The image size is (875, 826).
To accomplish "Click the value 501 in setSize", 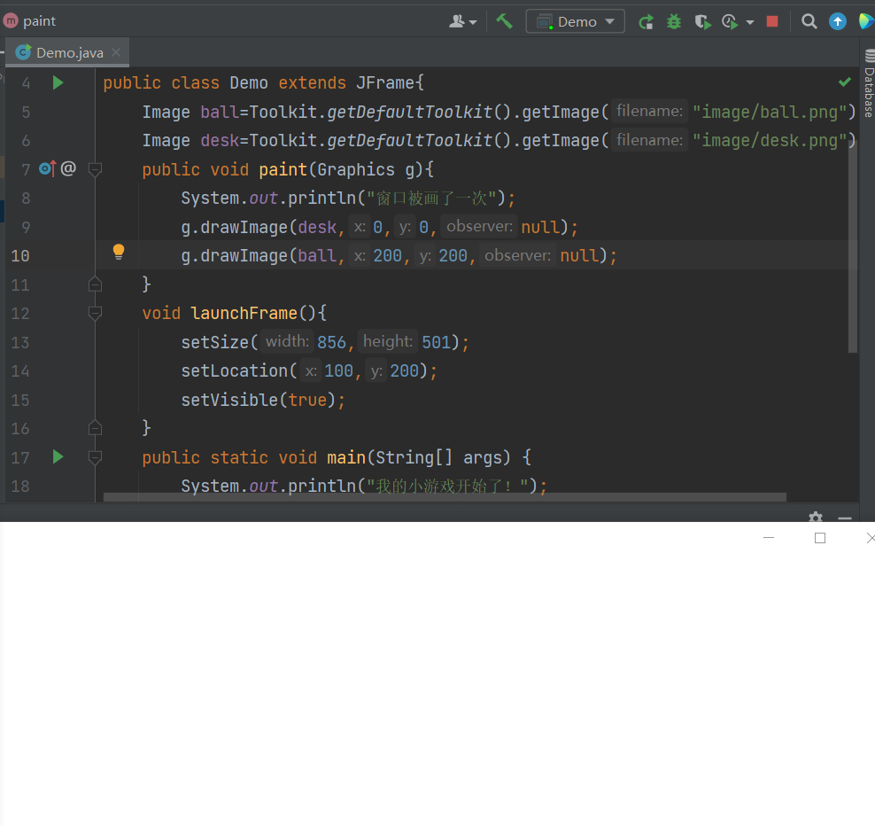I will click(x=437, y=342).
